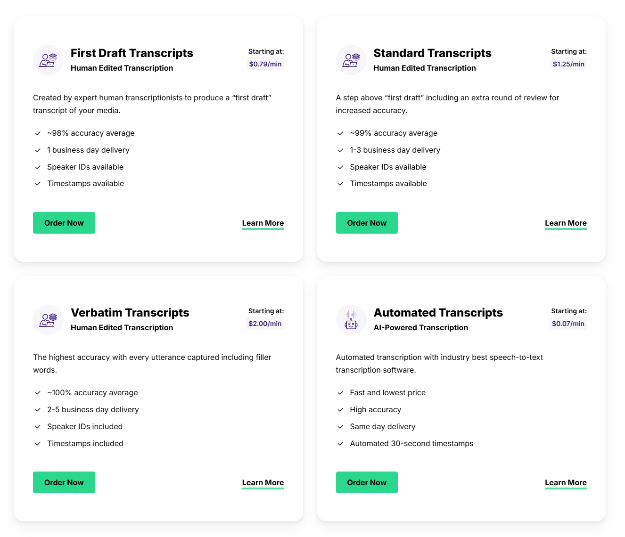625x537 pixels.
Task: Follow Learn More link under Automated Transcripts
Action: point(566,483)
